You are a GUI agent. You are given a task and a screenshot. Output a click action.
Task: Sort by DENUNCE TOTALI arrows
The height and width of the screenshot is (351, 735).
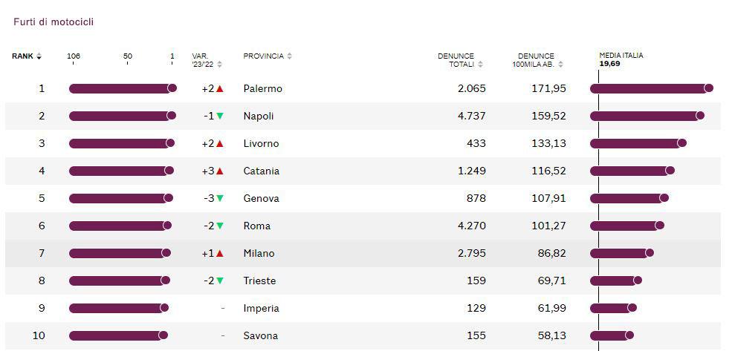[481, 65]
